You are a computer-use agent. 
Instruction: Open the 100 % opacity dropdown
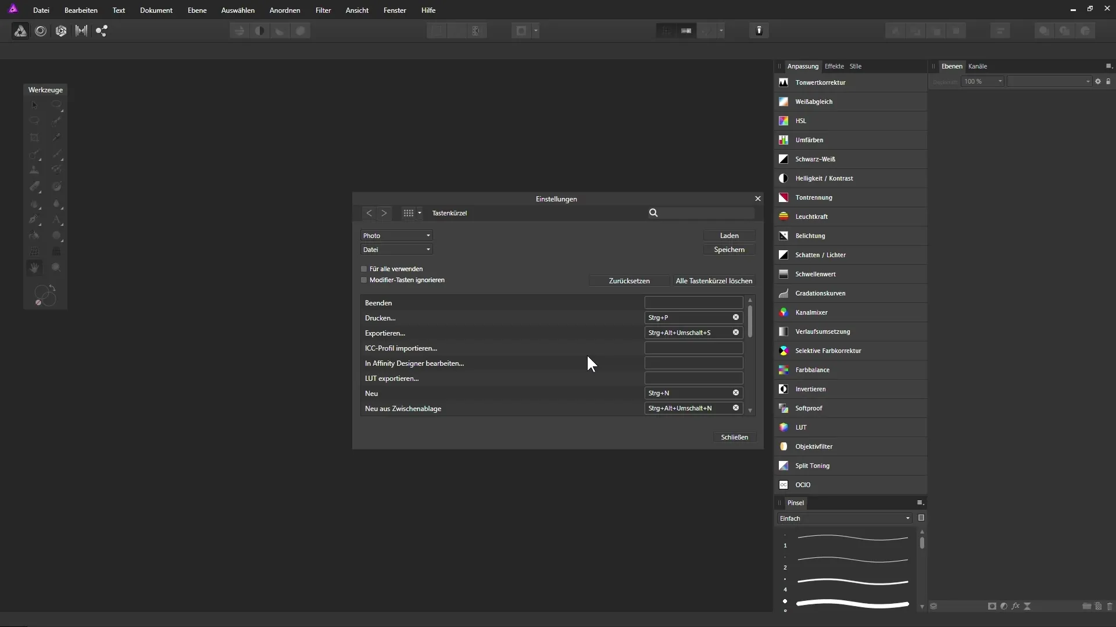point(983,81)
